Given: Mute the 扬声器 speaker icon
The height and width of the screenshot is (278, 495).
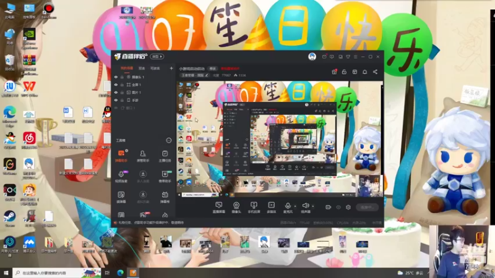Looking at the screenshot, I should [x=305, y=206].
